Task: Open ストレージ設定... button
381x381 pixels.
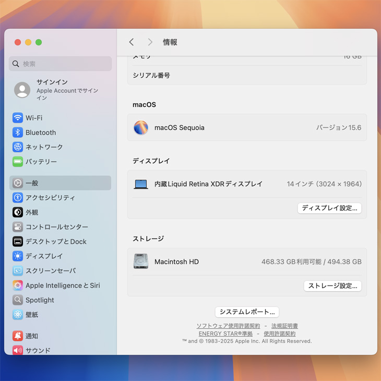Action: (x=332, y=286)
